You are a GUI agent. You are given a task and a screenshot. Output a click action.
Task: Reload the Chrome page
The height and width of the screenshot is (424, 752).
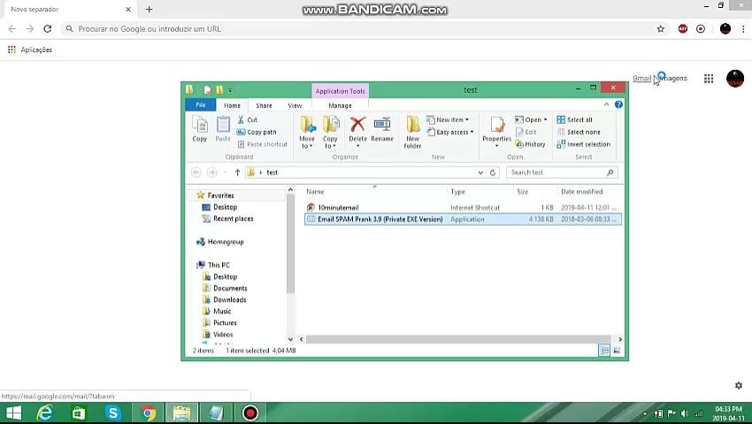coord(48,29)
